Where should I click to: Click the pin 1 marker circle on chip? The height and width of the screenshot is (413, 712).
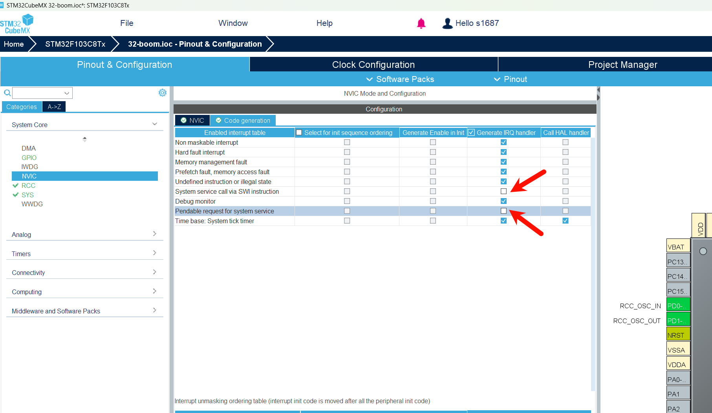[703, 251]
